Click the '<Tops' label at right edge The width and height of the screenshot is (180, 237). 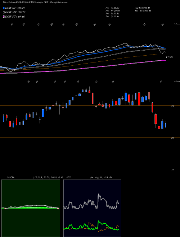pos(177,24)
